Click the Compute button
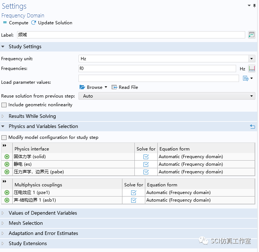The height and width of the screenshot is (252, 259). (16, 22)
